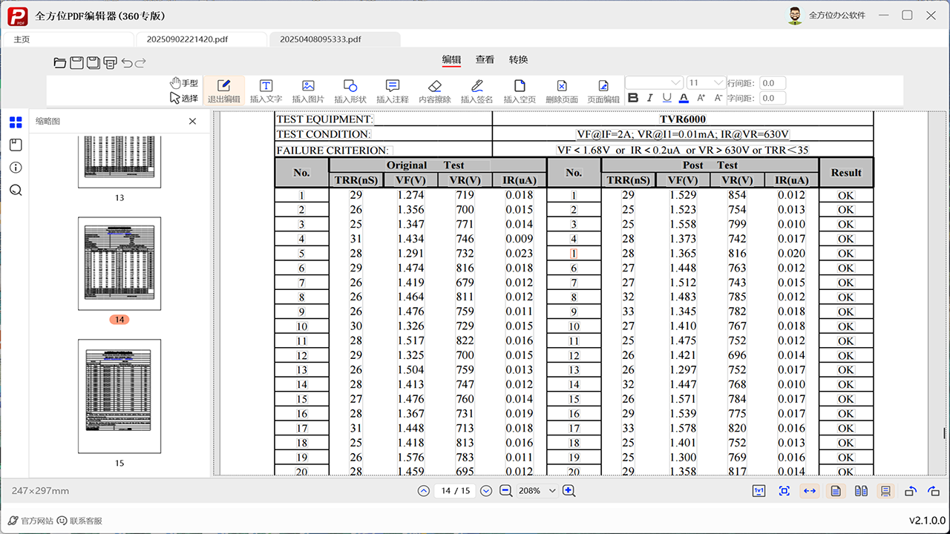Screen dimensions: 950x534
Task: Open the font color picker
Action: pos(684,98)
